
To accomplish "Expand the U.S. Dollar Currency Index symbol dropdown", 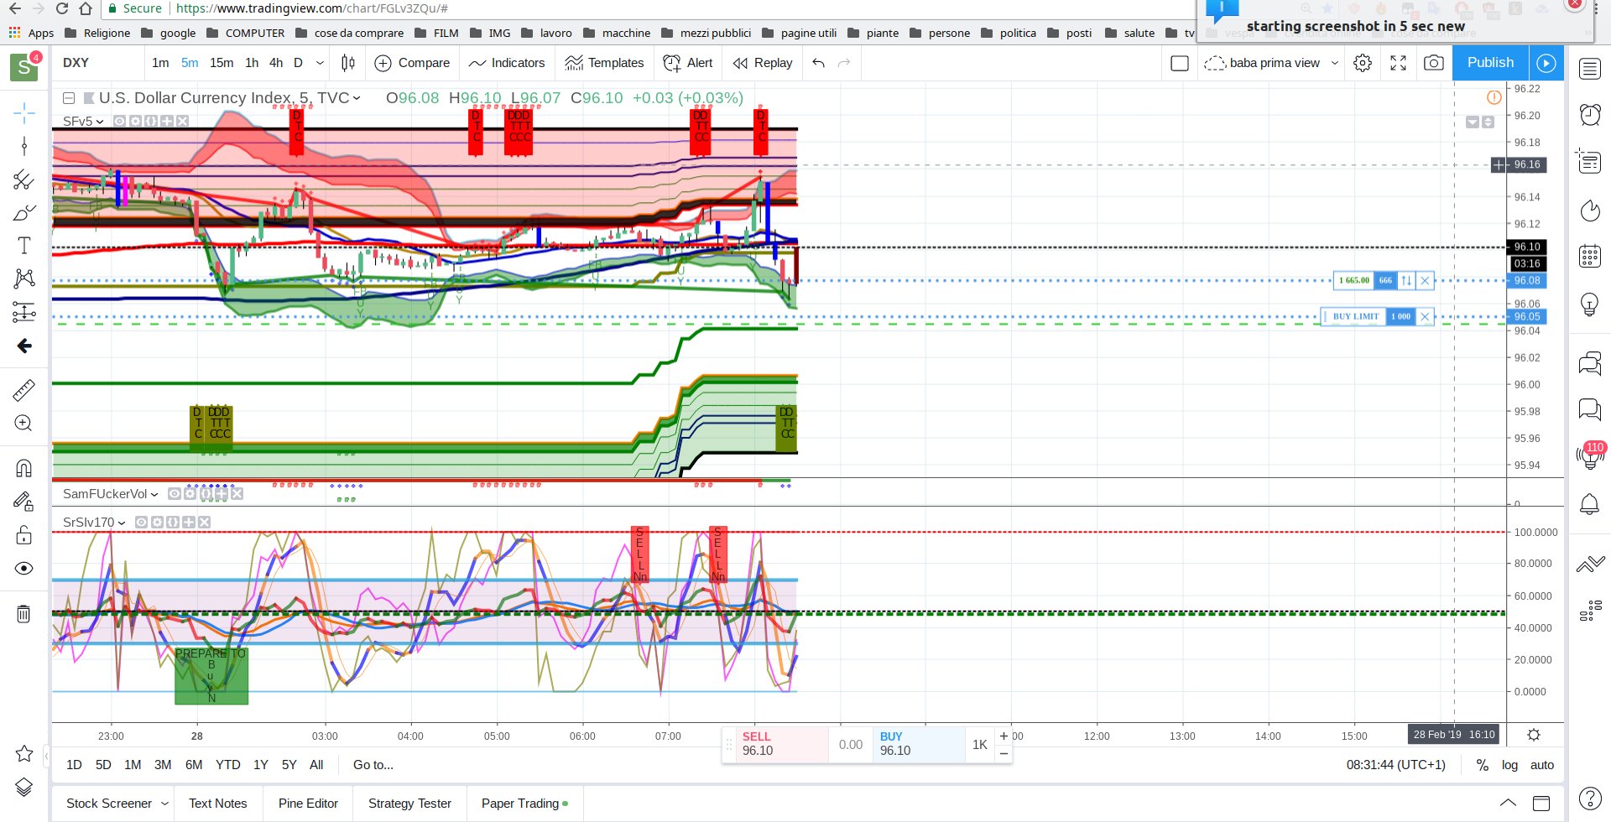I will pos(357,98).
